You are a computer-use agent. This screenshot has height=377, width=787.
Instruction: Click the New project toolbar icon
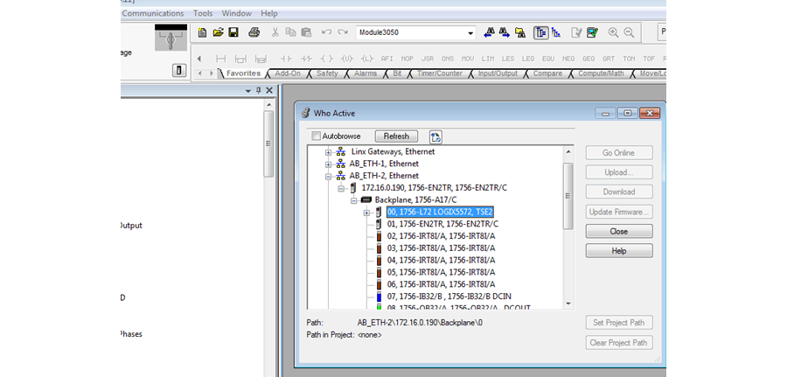click(x=202, y=32)
